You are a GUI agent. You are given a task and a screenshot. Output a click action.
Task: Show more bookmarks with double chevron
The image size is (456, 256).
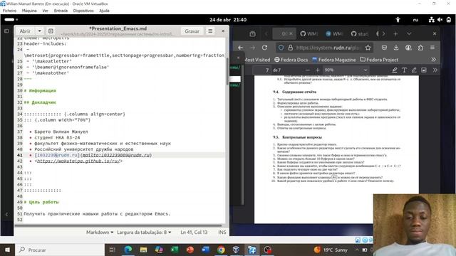(x=433, y=60)
